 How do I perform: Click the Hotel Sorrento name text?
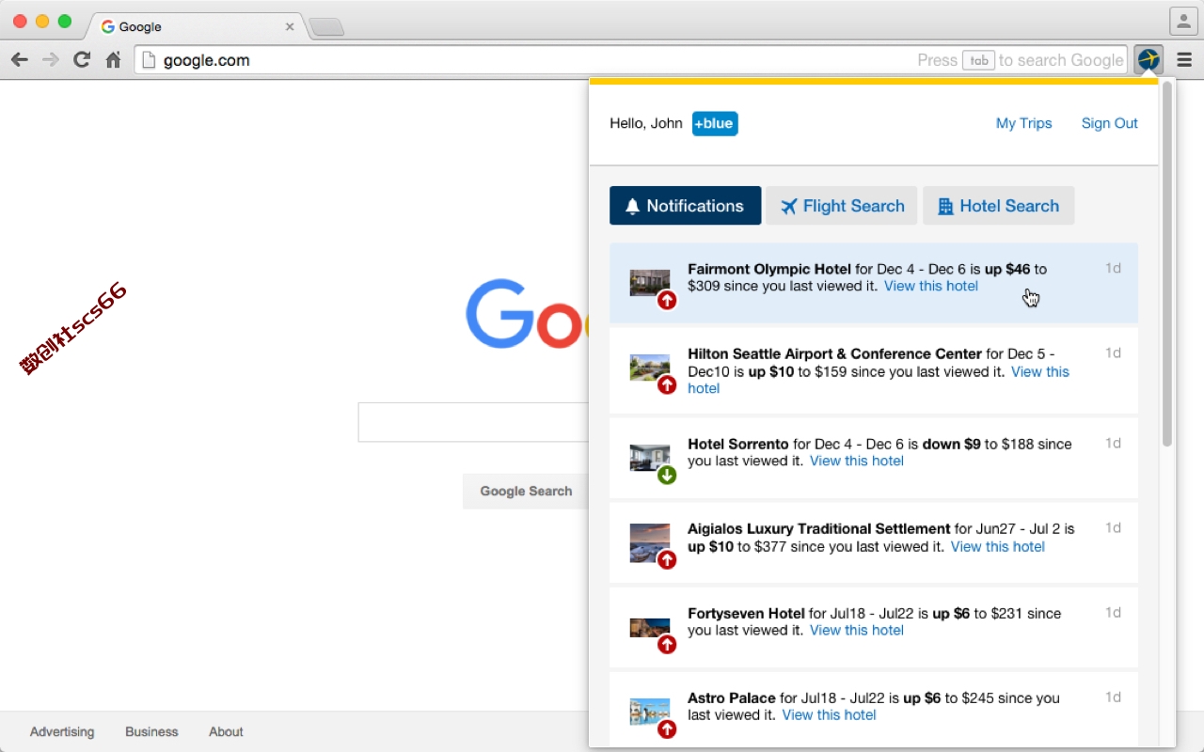pos(738,444)
